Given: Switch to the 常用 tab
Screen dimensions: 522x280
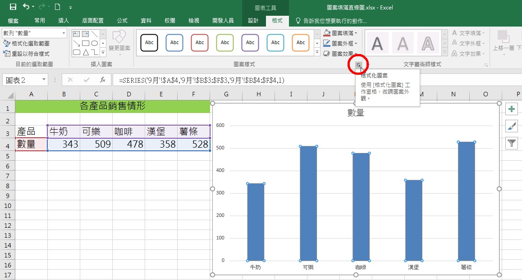Looking at the screenshot, I should (x=40, y=21).
